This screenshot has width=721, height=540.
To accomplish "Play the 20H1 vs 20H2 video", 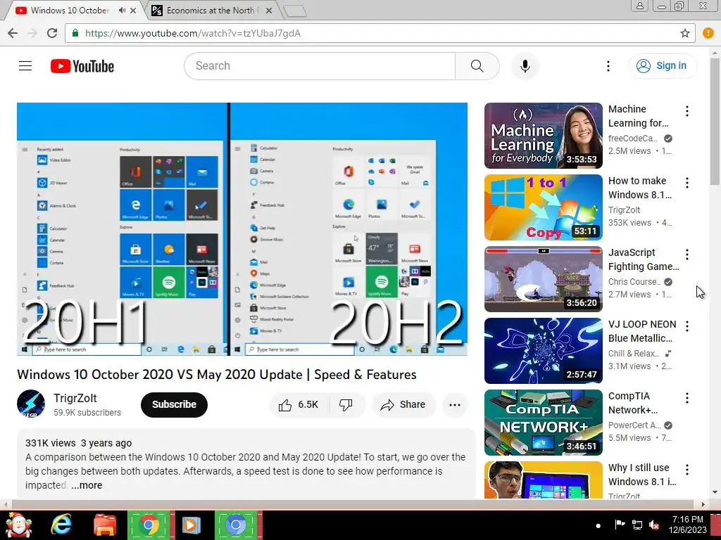I will (242, 229).
